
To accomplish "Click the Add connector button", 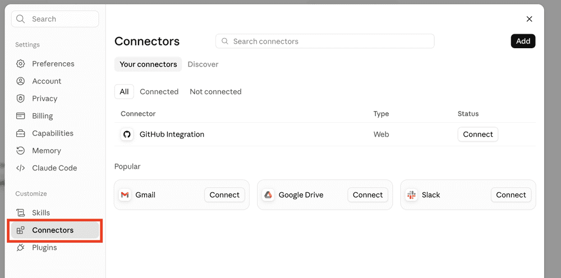I will [x=523, y=41].
